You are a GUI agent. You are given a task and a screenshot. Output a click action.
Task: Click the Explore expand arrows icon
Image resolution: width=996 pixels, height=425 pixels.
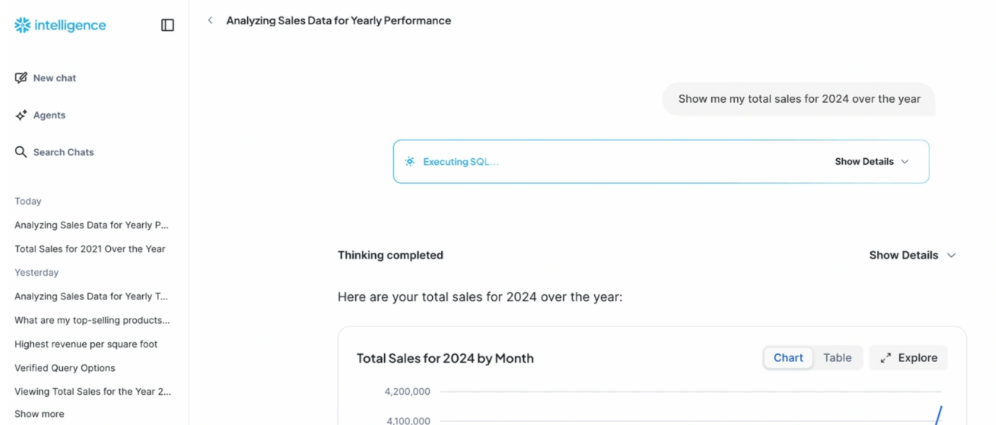tap(886, 358)
